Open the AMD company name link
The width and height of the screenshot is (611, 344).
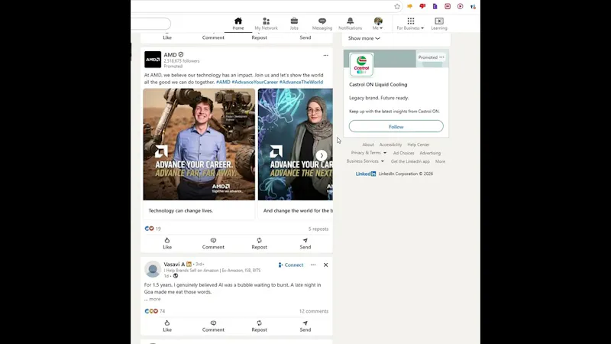pos(170,54)
